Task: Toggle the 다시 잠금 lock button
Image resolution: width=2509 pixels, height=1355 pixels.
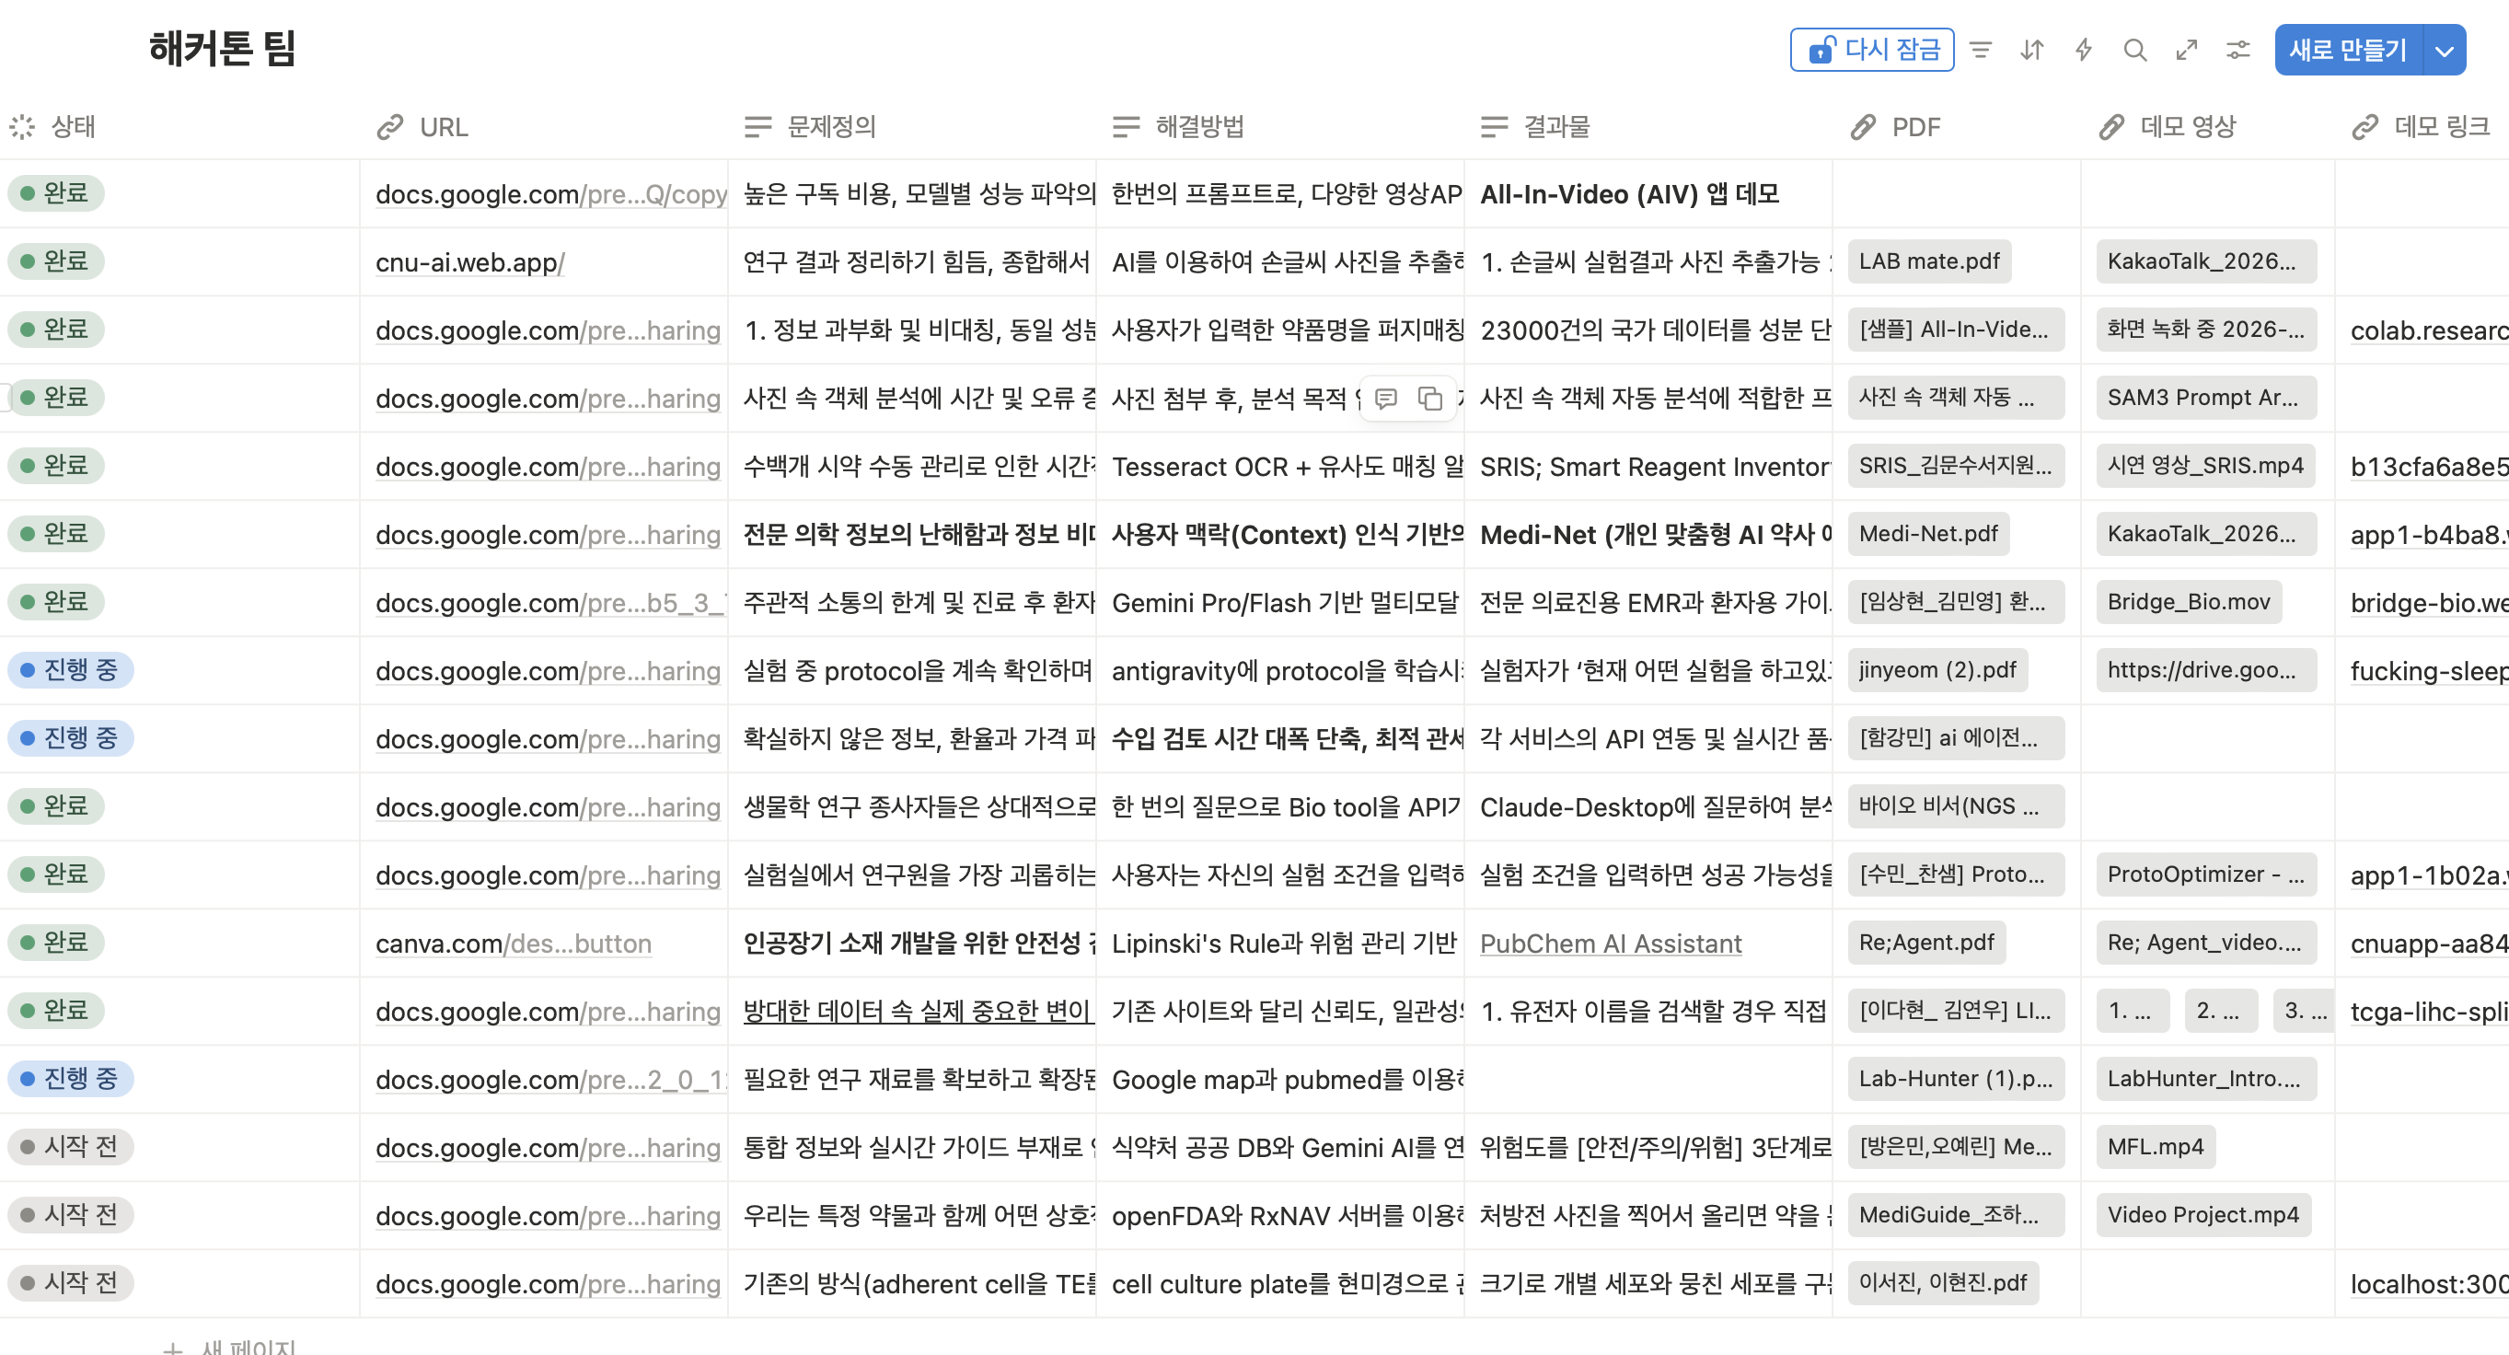Action: click(1872, 50)
